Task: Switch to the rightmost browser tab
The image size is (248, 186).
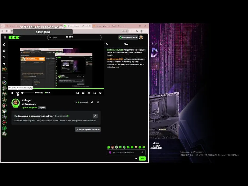Action: pyautogui.click(x=106, y=26)
